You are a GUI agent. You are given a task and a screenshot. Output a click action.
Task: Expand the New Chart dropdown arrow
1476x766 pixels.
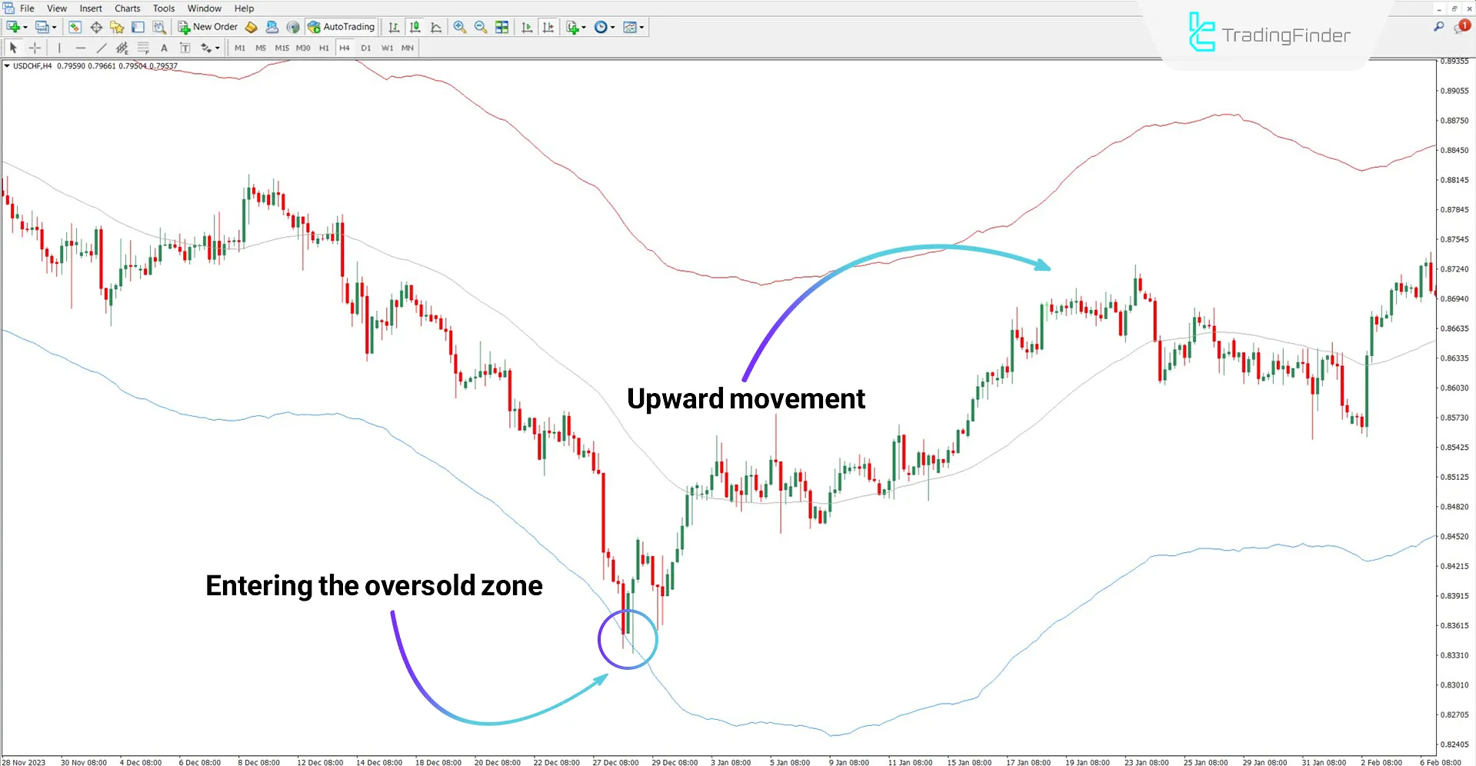coord(25,27)
